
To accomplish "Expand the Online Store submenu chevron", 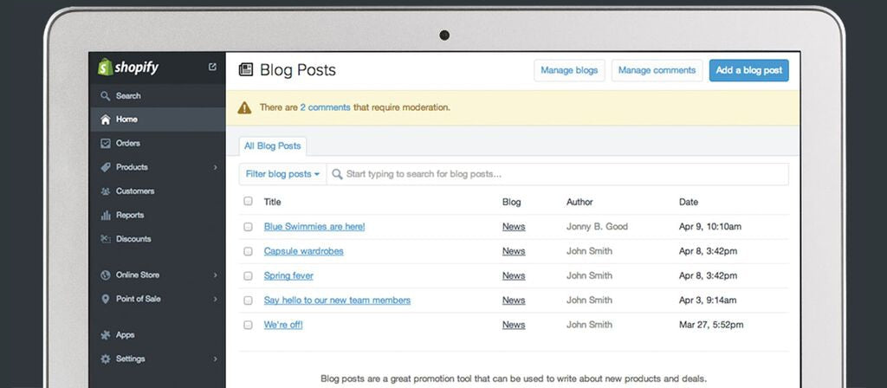I will [x=216, y=275].
